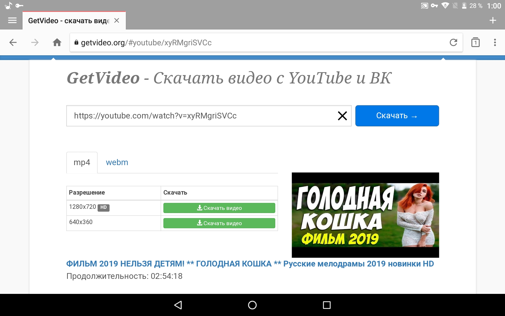The height and width of the screenshot is (316, 505).
Task: Tap the cast screen status icon
Action: [425, 6]
